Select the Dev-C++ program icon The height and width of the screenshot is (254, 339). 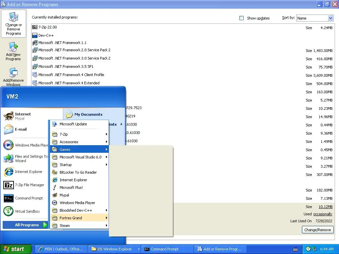(34, 35)
